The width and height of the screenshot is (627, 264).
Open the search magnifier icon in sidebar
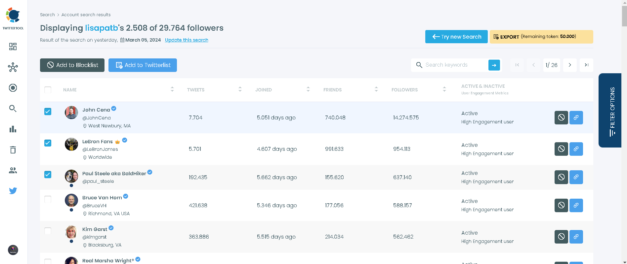[13, 109]
